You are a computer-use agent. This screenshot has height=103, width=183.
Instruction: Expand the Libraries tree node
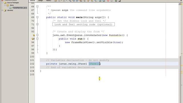(2, 10)
